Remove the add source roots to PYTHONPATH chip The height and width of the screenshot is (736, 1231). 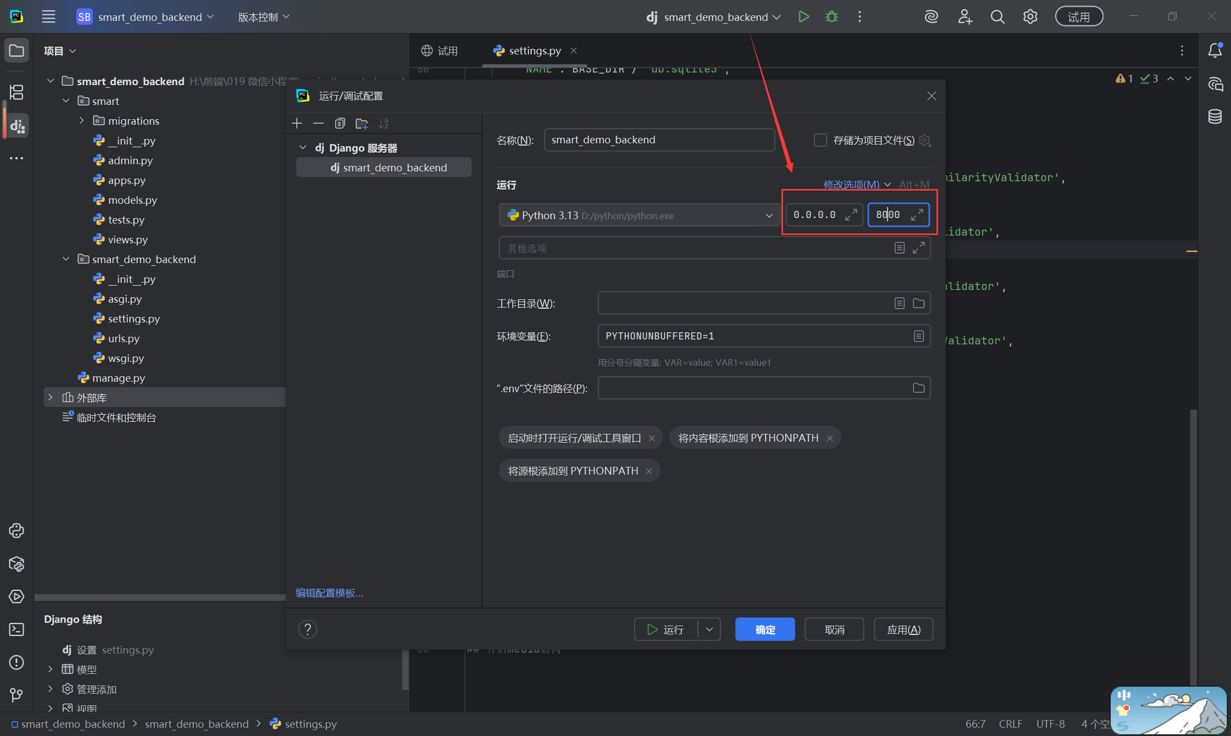coord(649,471)
